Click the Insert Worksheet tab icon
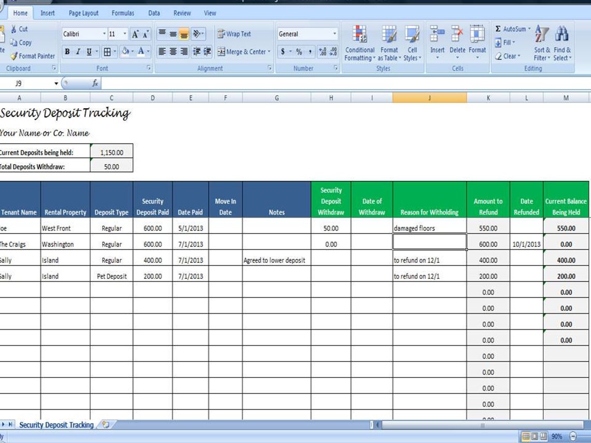 point(106,425)
